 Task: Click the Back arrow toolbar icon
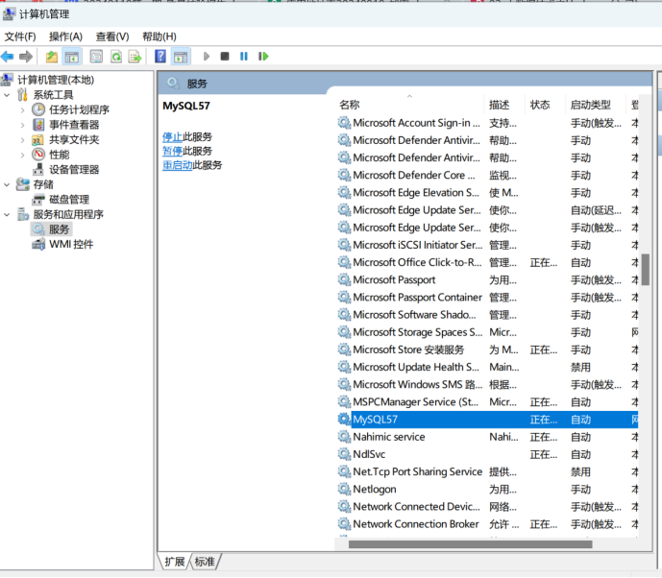(8, 57)
